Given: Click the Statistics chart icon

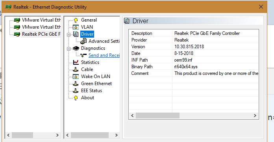Looking at the screenshot, I should (x=76, y=62).
